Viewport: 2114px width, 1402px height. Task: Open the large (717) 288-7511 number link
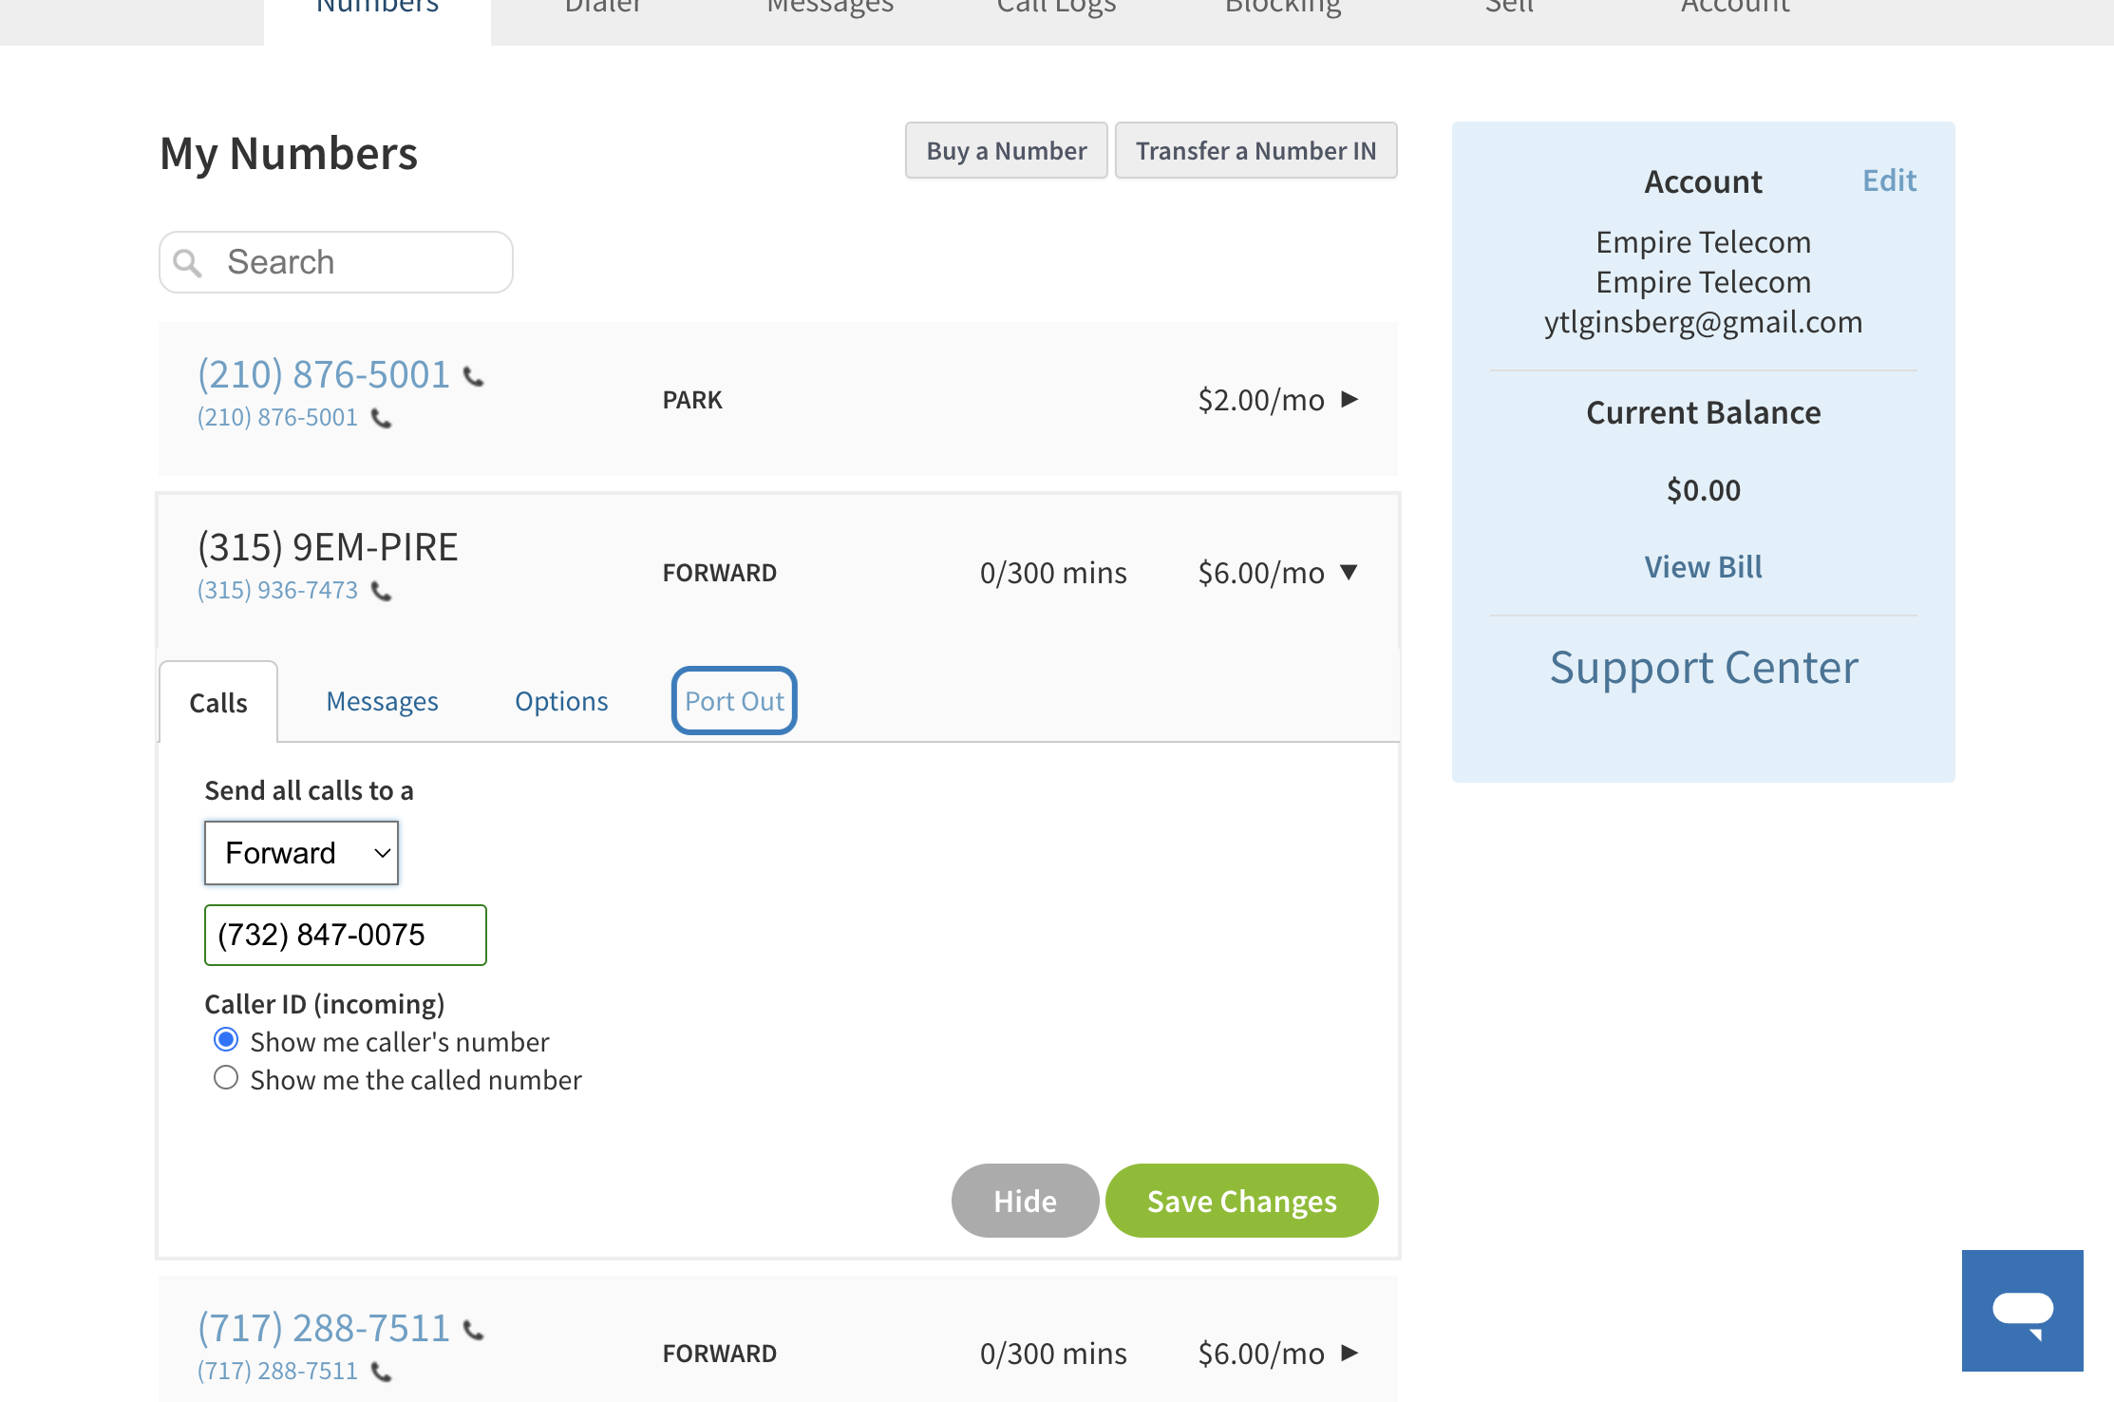324,1328
